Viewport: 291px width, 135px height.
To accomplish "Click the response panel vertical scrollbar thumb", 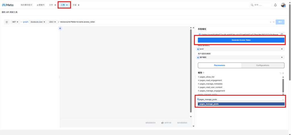I will coord(191,71).
